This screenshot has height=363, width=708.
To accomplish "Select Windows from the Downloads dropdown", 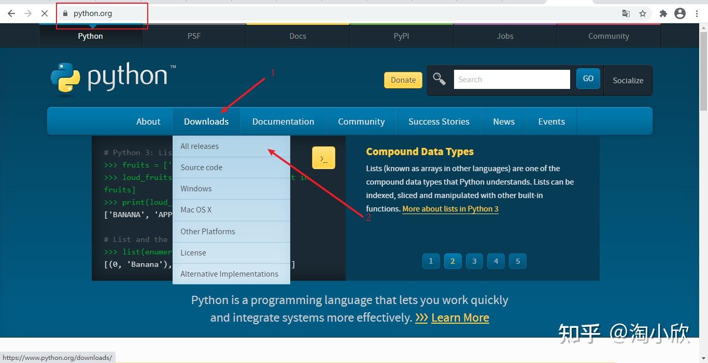I will pos(196,188).
